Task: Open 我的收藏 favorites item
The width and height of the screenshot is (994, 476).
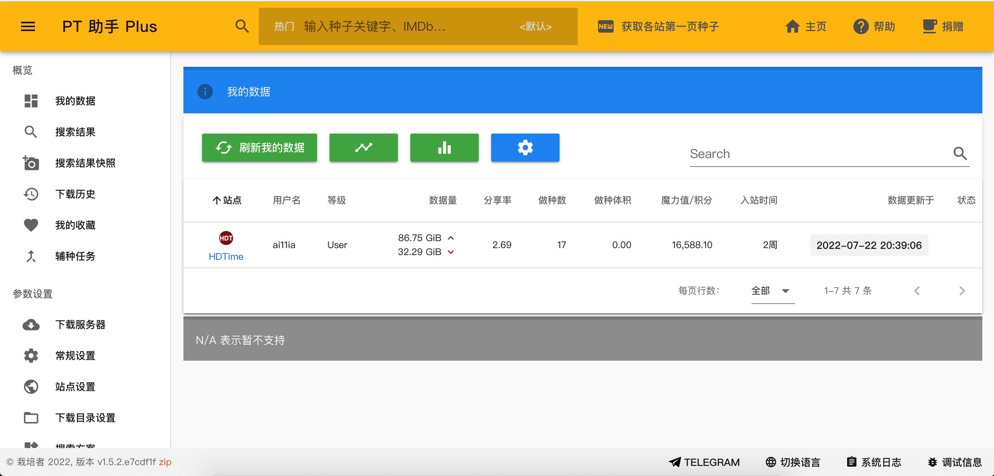Action: pyautogui.click(x=85, y=225)
